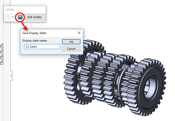Click the Exit Isolate button

click(35, 17)
